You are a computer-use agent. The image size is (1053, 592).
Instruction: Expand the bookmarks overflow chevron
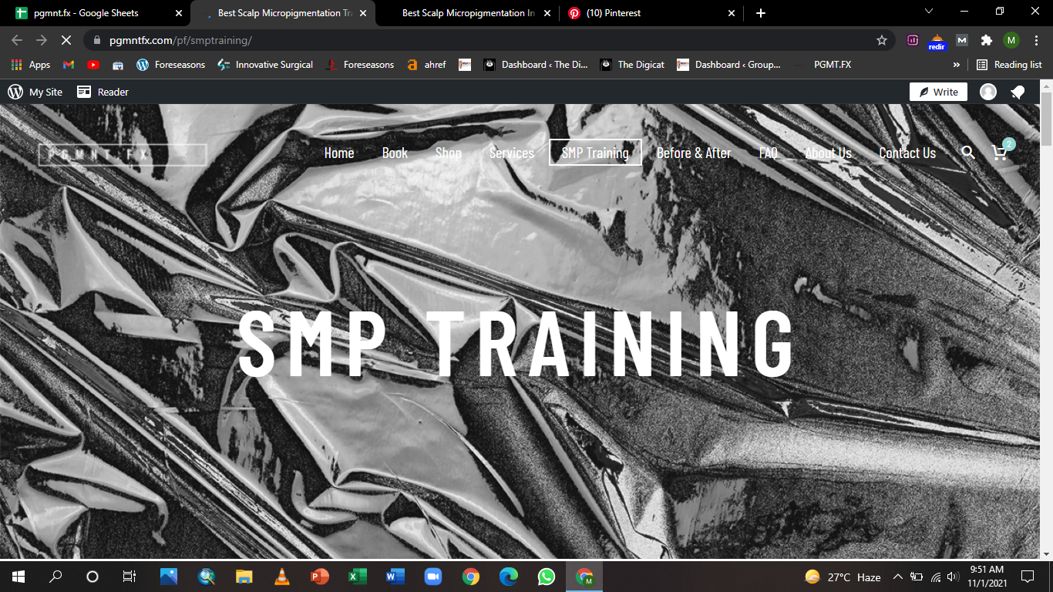click(956, 65)
